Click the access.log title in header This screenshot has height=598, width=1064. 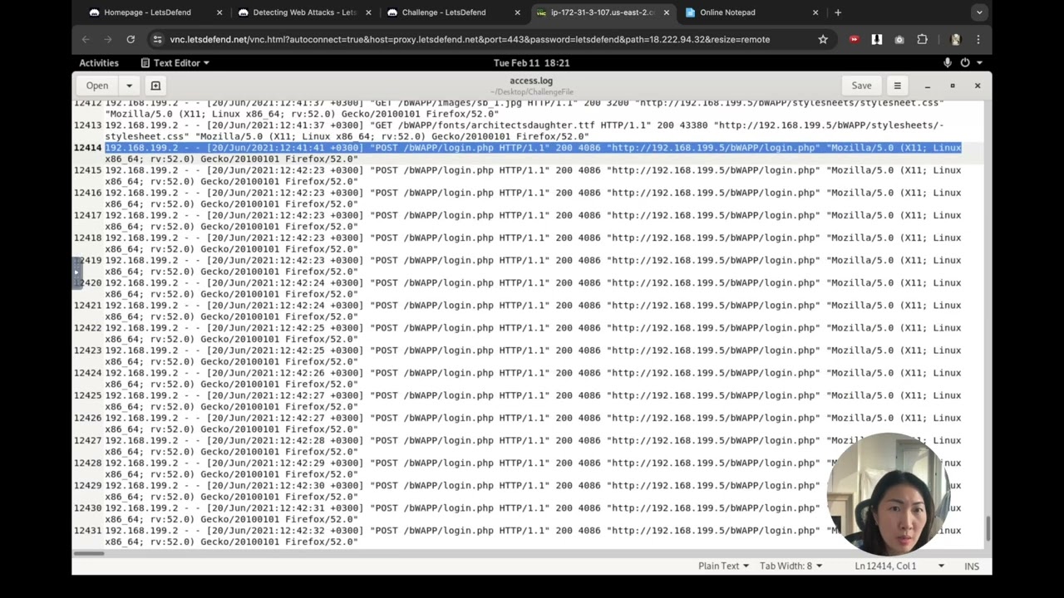point(531,81)
